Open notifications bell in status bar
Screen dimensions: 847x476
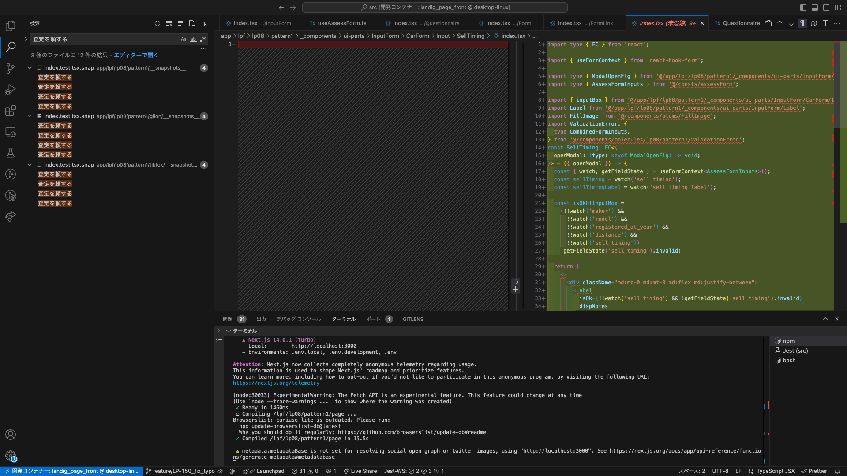[x=837, y=471]
